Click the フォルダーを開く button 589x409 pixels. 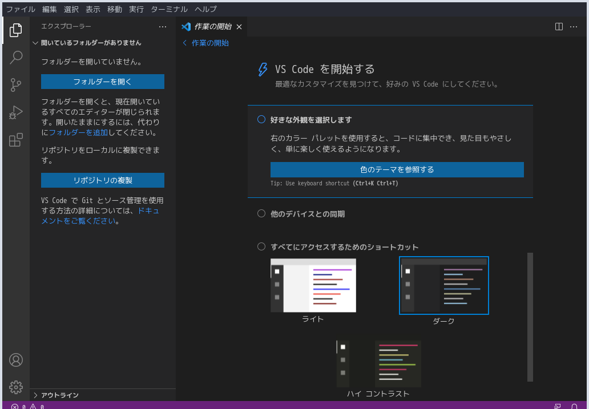103,82
